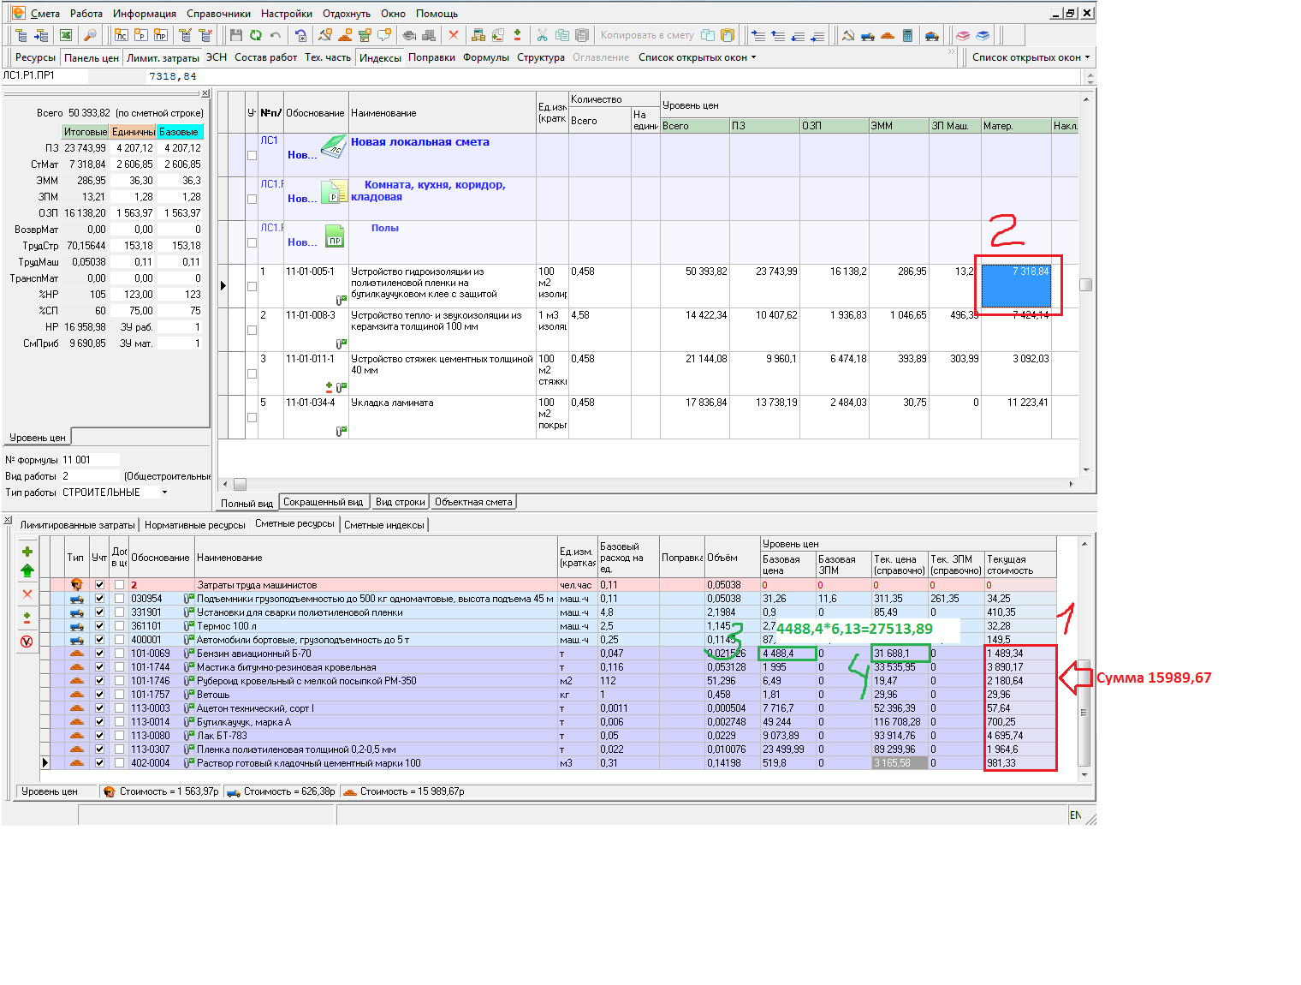Click the ЛС toolbar icon
Screen dimensions: 1301x985
pos(121,35)
